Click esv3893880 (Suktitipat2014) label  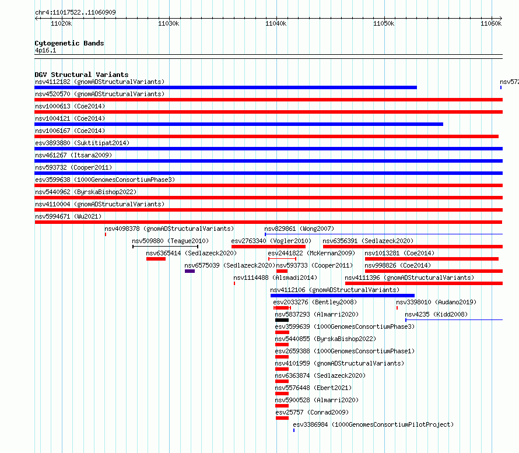tap(82, 143)
